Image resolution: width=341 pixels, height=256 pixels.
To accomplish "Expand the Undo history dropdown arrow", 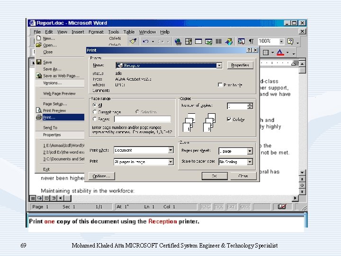I will pos(153,41).
